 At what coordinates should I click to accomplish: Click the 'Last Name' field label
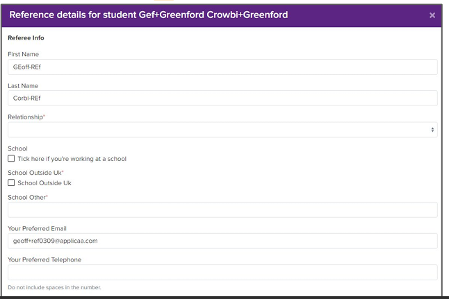[23, 86]
